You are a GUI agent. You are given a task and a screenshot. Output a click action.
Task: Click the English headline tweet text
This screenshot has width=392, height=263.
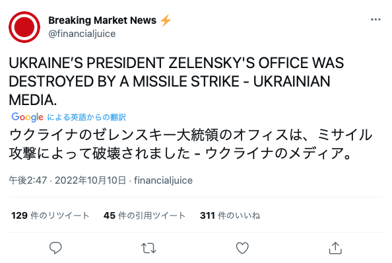point(176,81)
